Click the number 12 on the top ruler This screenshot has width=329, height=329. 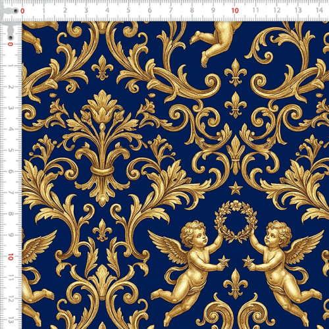coord(277,11)
